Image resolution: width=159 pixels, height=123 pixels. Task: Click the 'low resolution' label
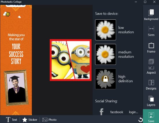pyautogui.click(x=126, y=30)
